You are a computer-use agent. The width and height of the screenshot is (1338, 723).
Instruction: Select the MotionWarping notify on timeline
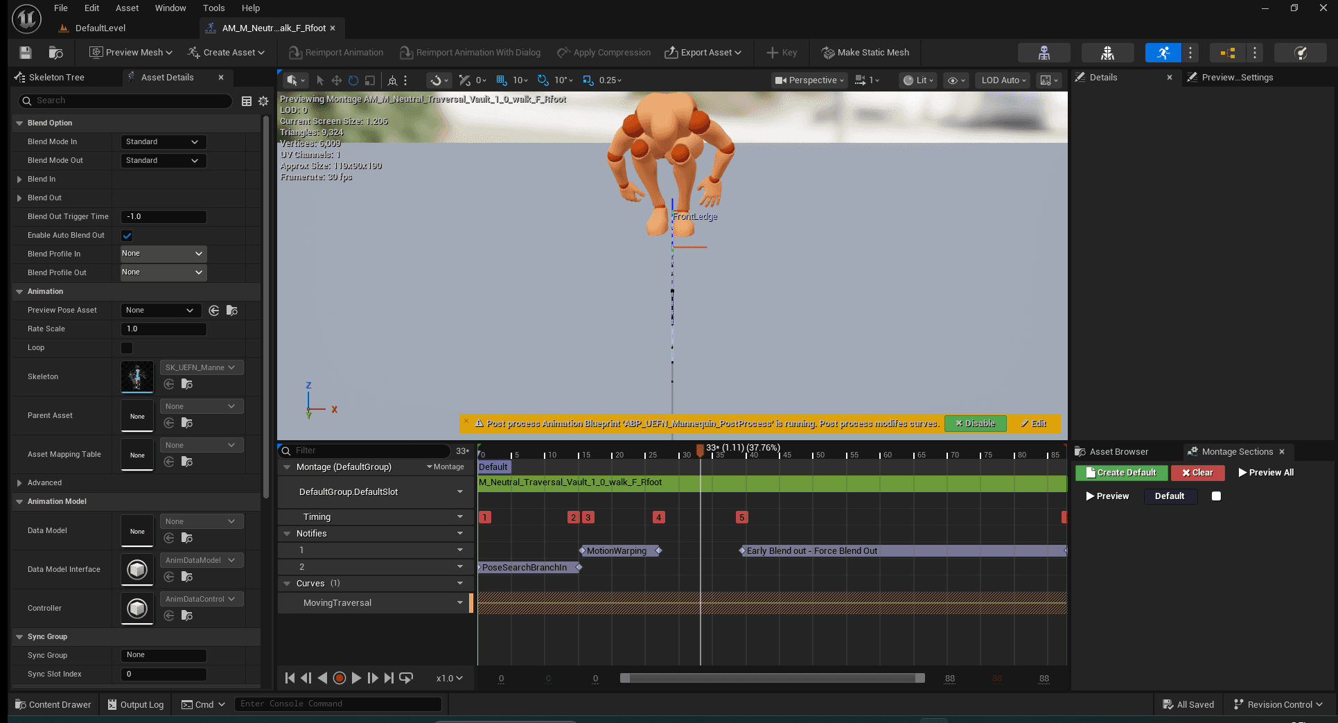[617, 551]
